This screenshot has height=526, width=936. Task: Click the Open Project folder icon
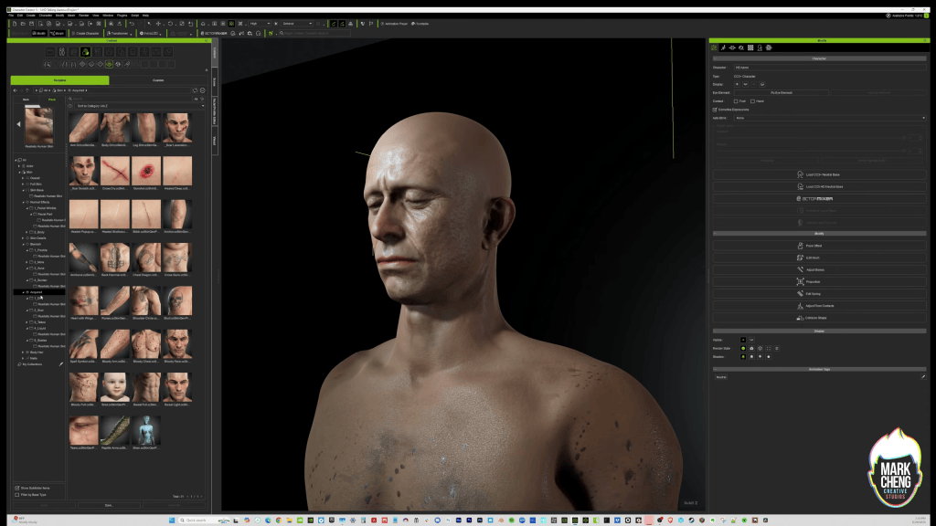(23, 24)
